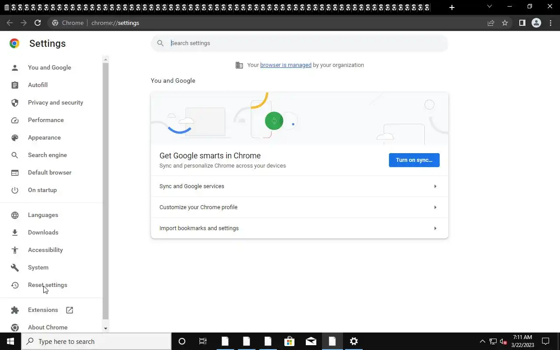
Task: Click the Downloads arrow icon
Action: 15,232
